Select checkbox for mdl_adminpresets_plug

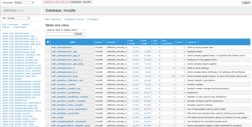tap(48, 76)
